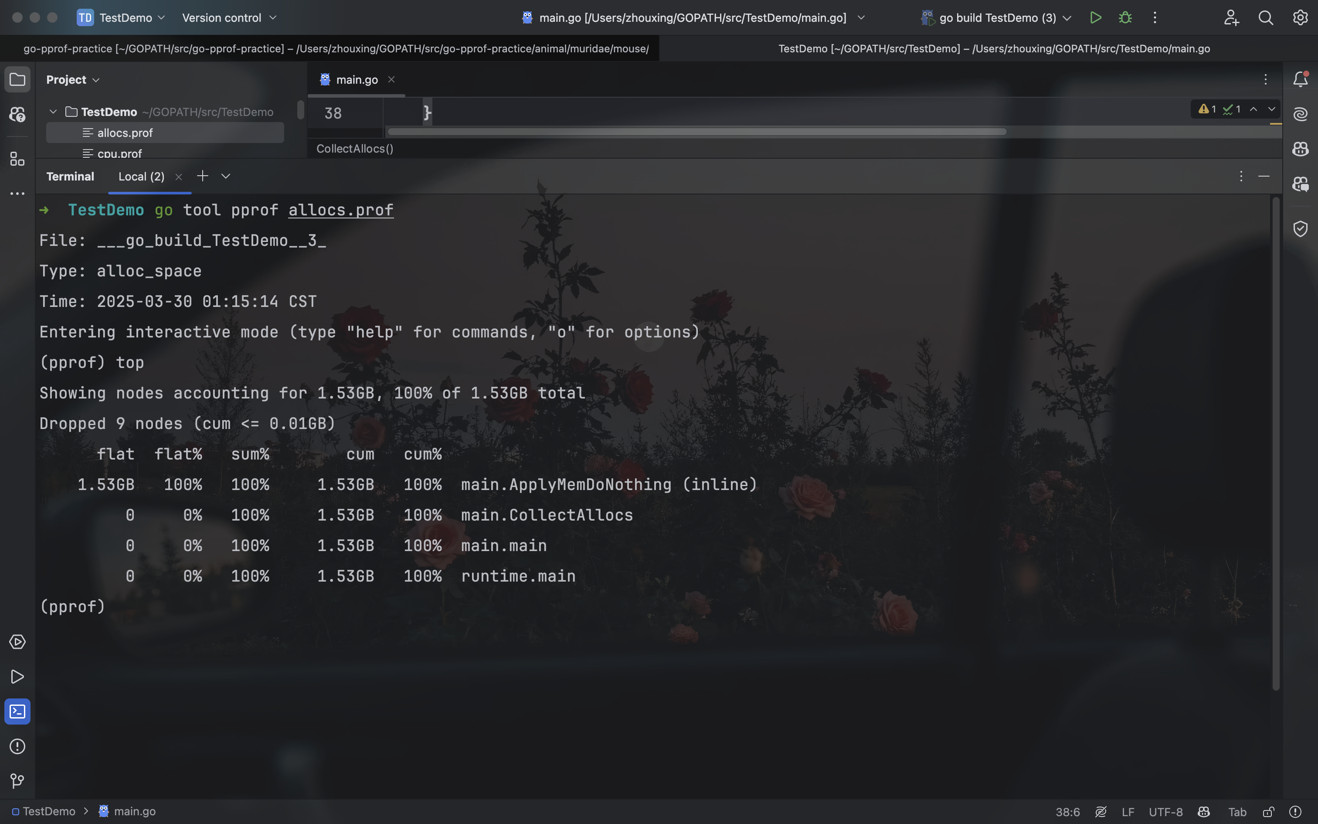Open IDE settings gear
Screen dimensions: 1318x824
coord(1300,17)
